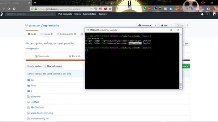Click the green padlock security icon

click(36, 9)
